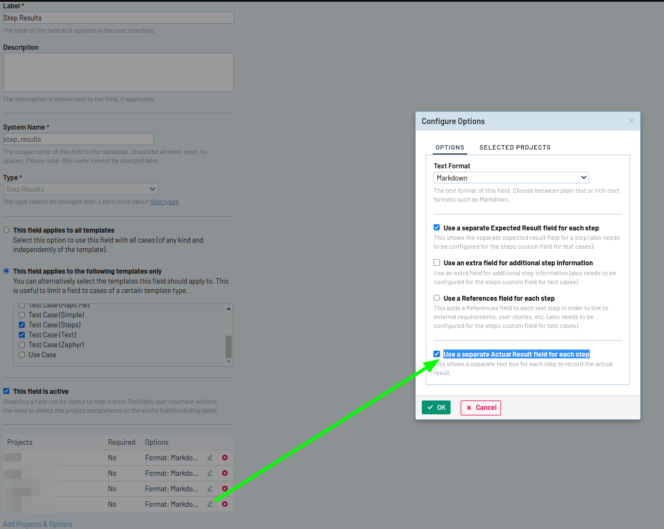
Task: Click red delete icon in second project row
Action: [x=225, y=473]
